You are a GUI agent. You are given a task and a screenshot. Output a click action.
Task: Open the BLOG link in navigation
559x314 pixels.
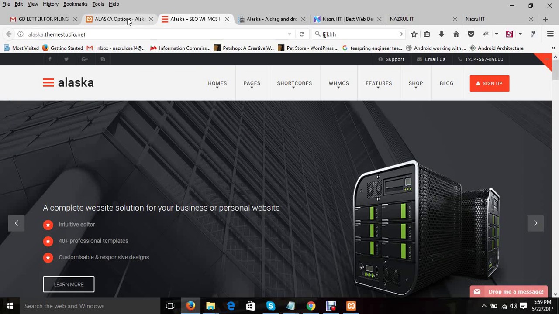(x=446, y=83)
